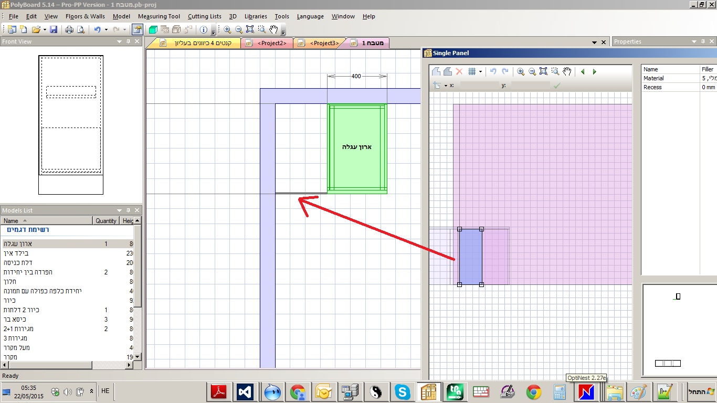Go to next panel with green right arrow
The height and width of the screenshot is (403, 717).
coord(594,72)
